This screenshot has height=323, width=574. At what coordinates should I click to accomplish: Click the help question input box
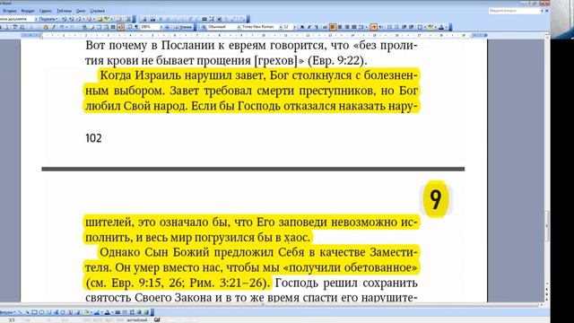[x=514, y=11]
